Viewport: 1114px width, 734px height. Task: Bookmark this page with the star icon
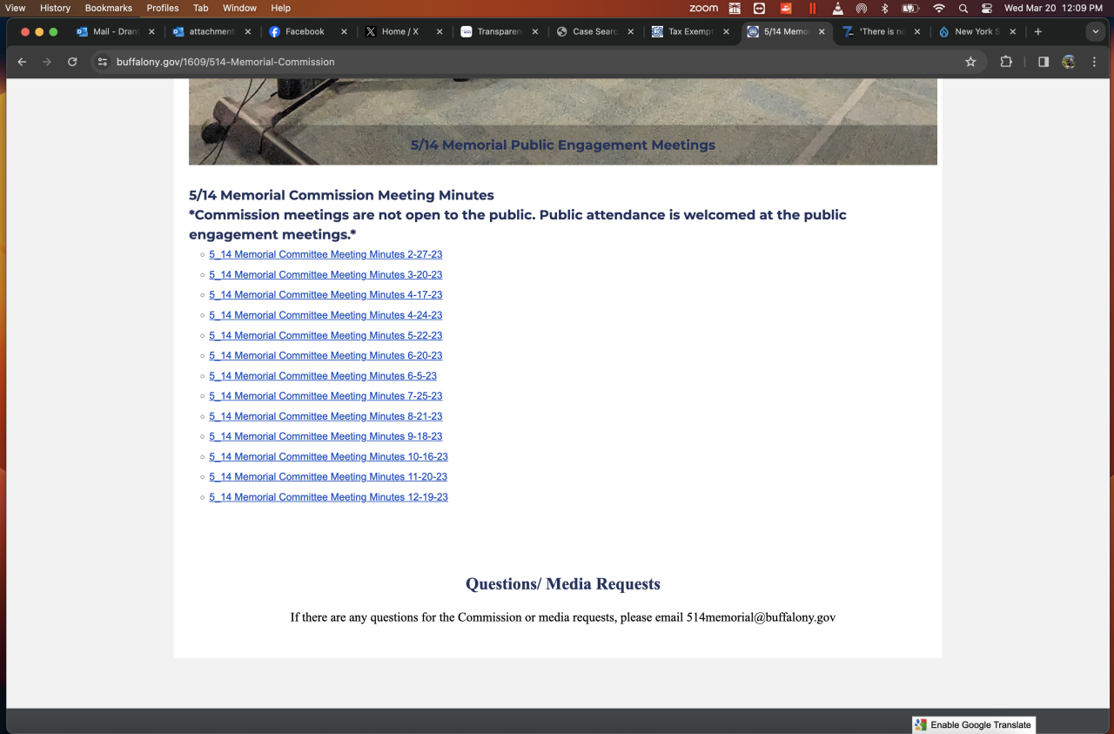pos(970,62)
